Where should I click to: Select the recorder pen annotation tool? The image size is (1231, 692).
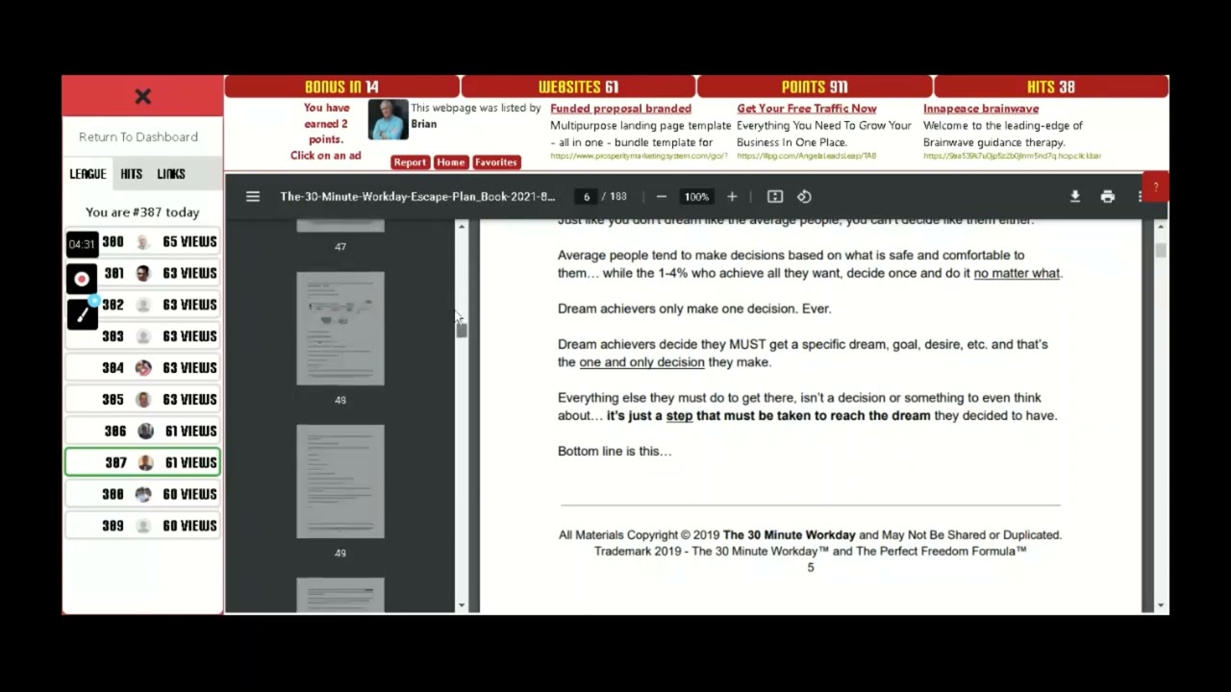pos(82,314)
